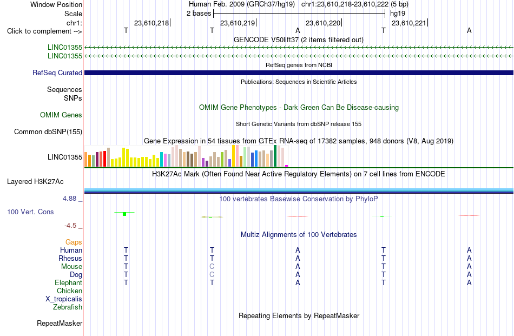Select the Mouse alignment row label

(x=71, y=267)
